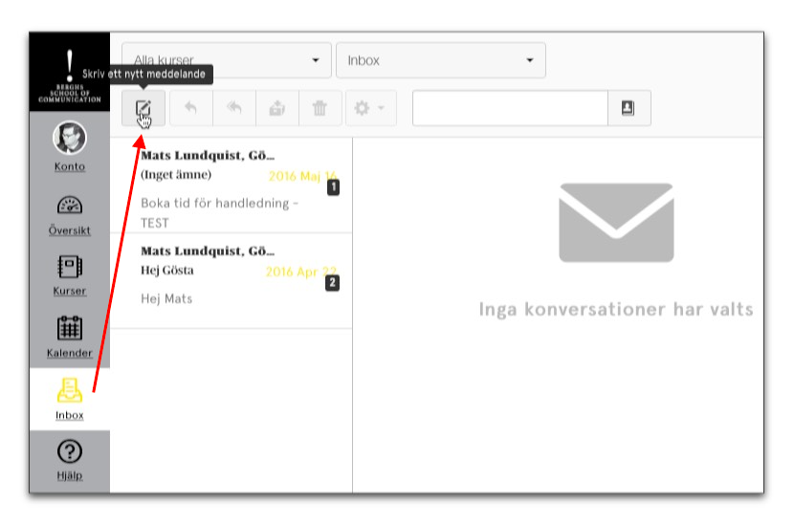Open the address book icon
The height and width of the screenshot is (524, 794).
pyautogui.click(x=628, y=108)
